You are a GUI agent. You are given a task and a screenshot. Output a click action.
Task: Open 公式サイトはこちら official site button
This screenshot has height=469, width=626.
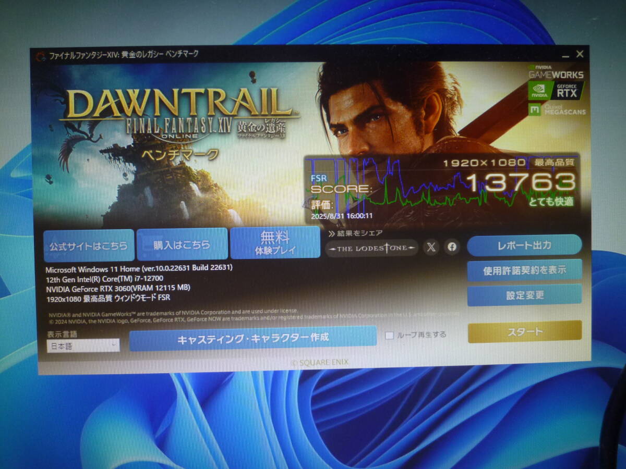tap(89, 245)
